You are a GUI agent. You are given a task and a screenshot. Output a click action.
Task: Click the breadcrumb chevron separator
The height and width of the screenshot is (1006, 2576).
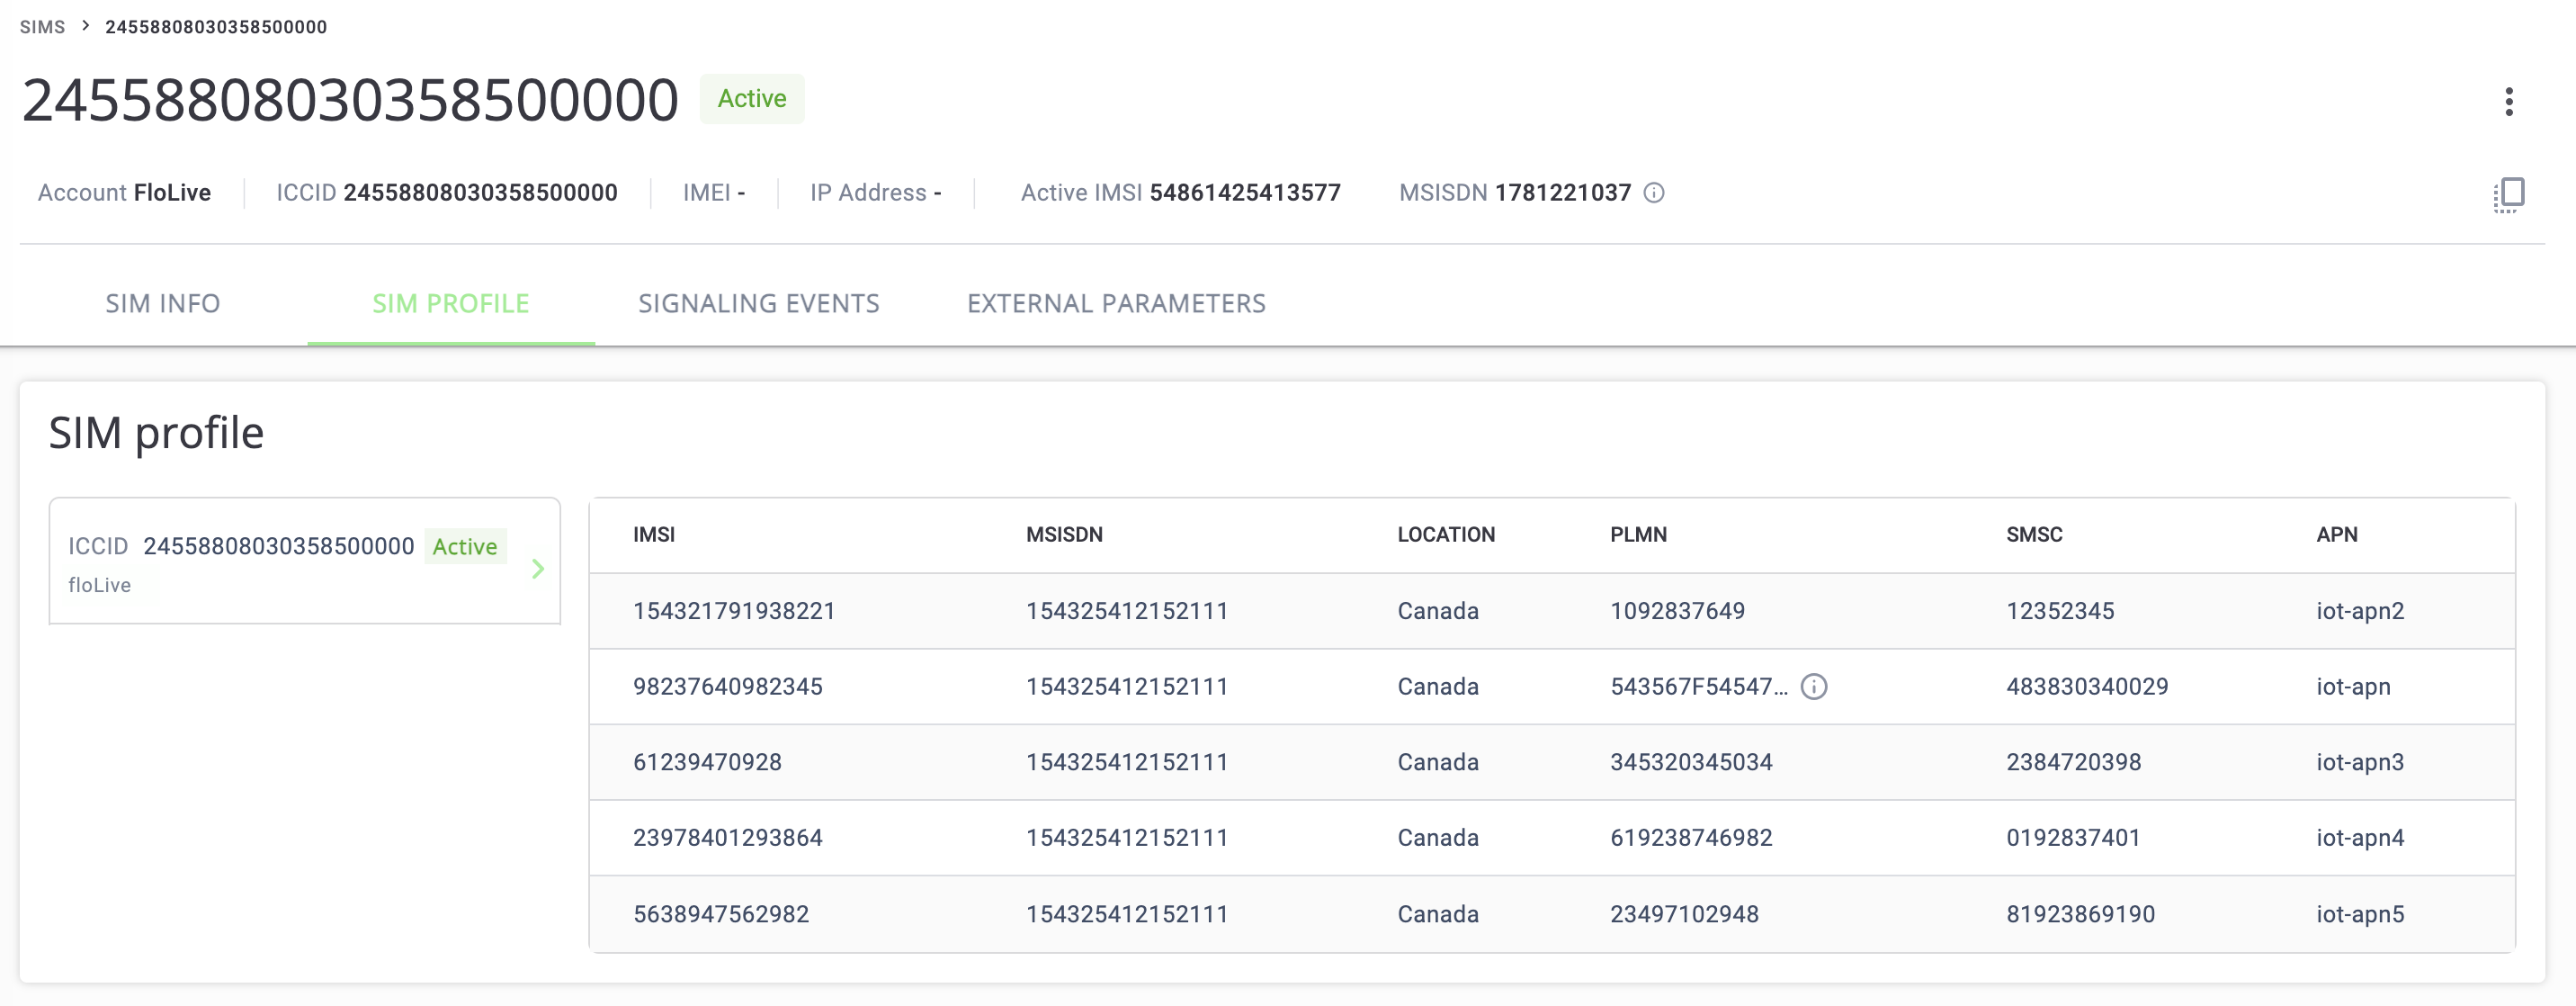click(86, 26)
